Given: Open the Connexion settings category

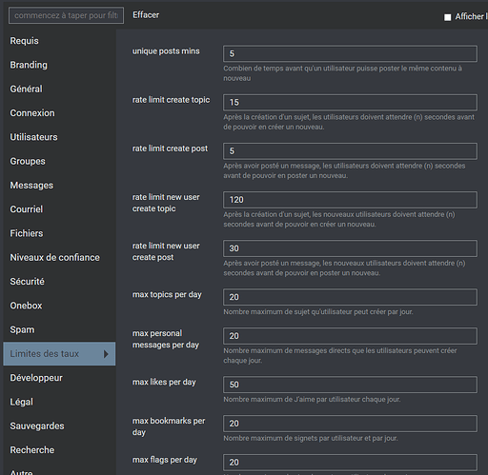Looking at the screenshot, I should (x=32, y=113).
